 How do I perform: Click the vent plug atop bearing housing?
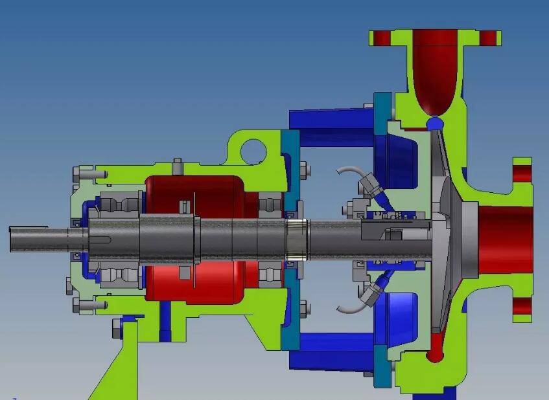[176, 166]
